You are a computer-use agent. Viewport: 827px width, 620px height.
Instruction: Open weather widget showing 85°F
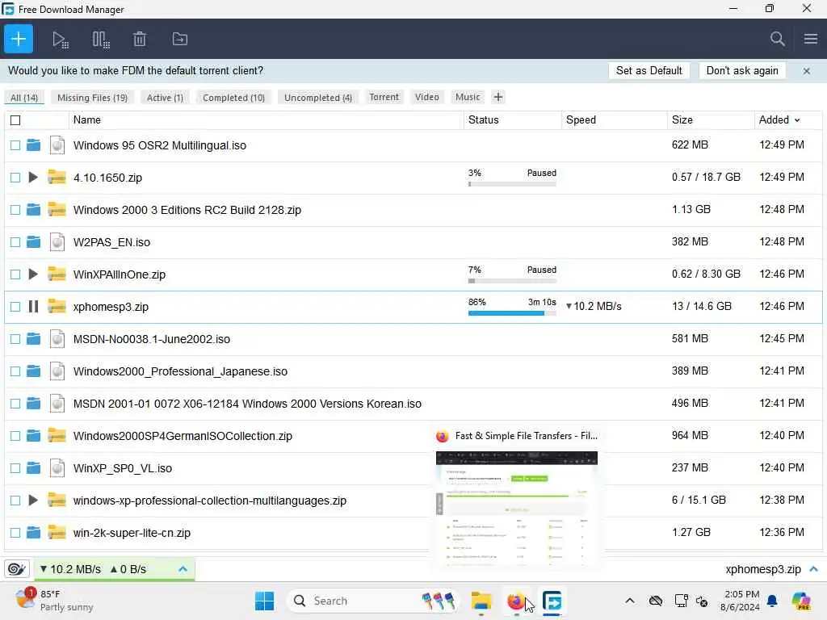tap(54, 601)
